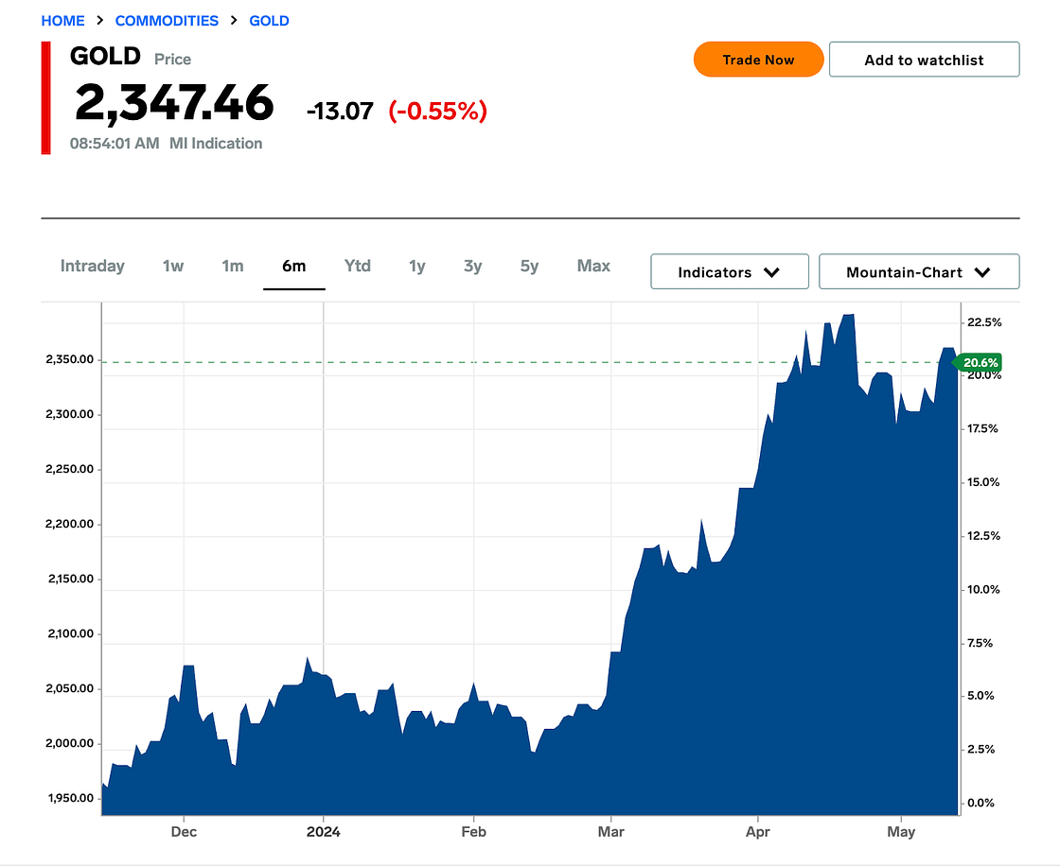Select the 6m chart range tab
This screenshot has width=1060, height=866.
tap(294, 266)
